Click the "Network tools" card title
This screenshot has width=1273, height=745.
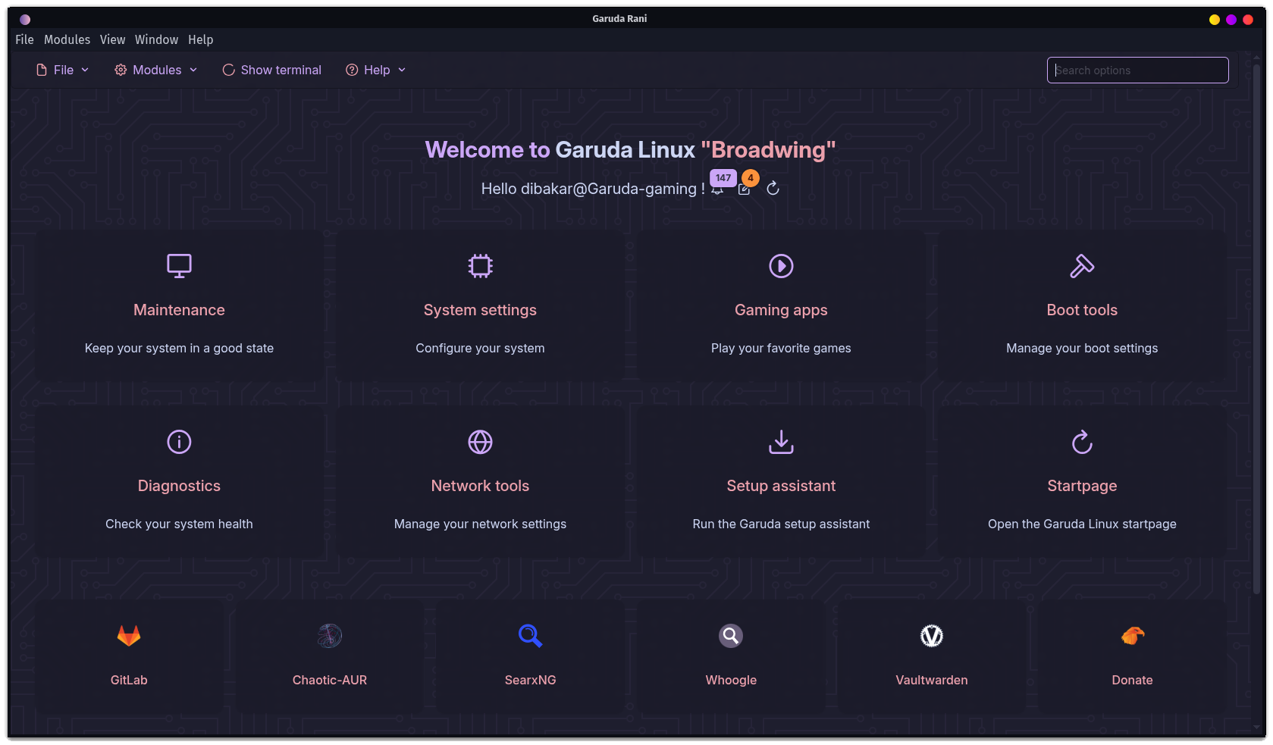[x=480, y=486]
